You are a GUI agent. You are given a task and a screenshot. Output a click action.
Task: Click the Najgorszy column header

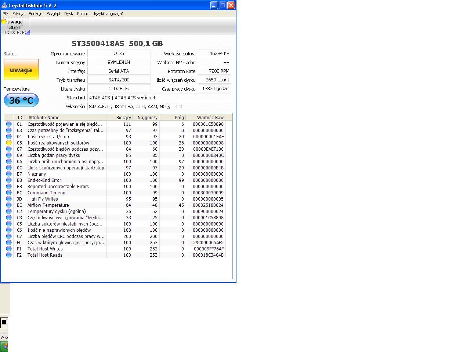[x=146, y=117]
